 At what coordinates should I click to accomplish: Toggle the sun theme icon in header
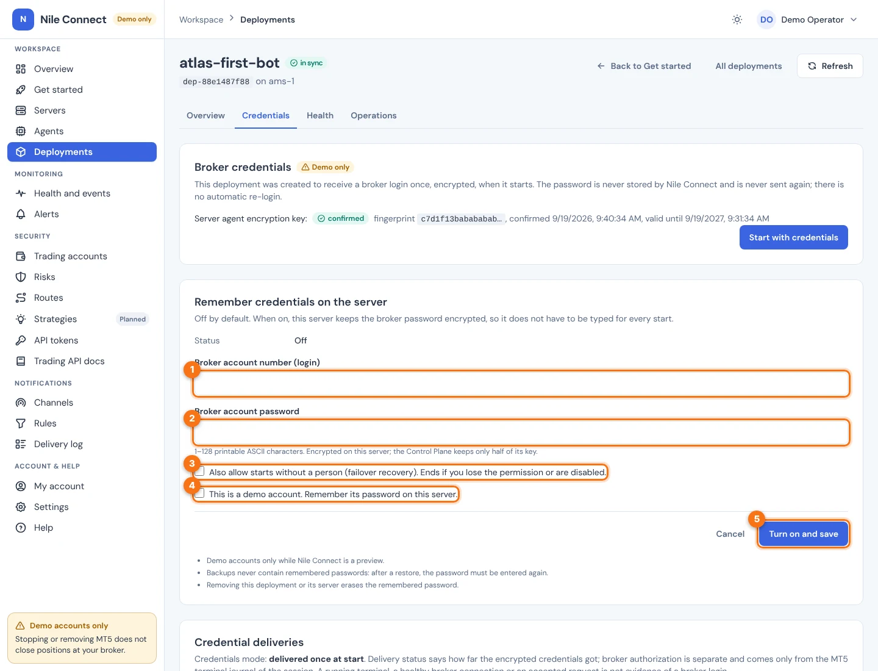click(x=737, y=20)
